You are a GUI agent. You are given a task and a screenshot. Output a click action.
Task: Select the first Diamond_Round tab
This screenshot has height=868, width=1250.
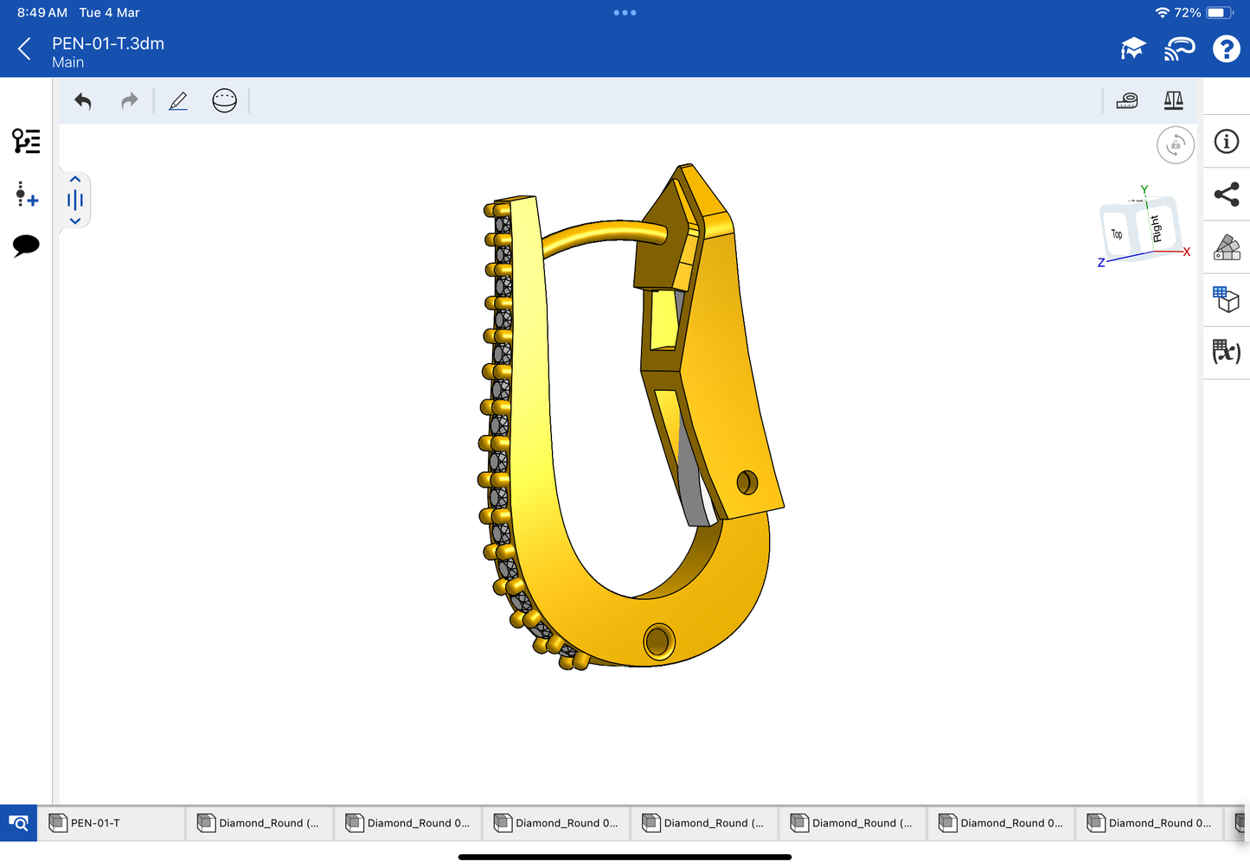pos(260,823)
